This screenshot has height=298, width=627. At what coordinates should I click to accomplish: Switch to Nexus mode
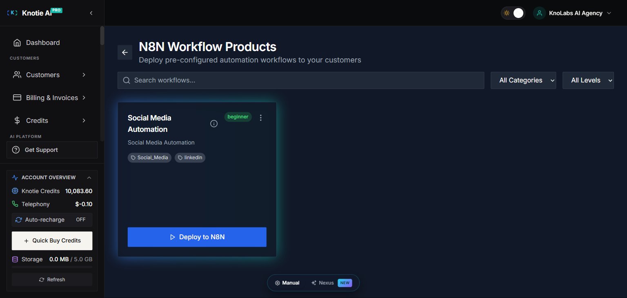331,283
